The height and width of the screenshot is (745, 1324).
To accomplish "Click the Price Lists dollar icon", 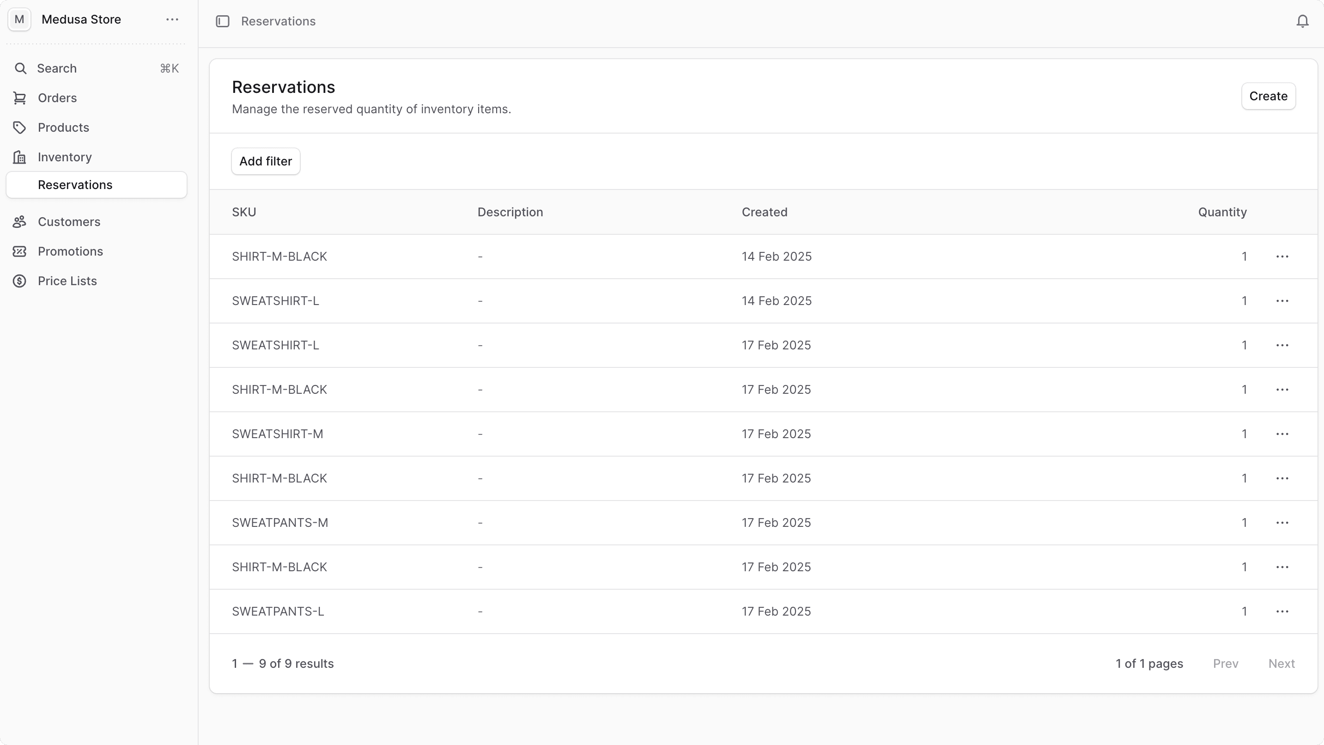I will point(19,281).
